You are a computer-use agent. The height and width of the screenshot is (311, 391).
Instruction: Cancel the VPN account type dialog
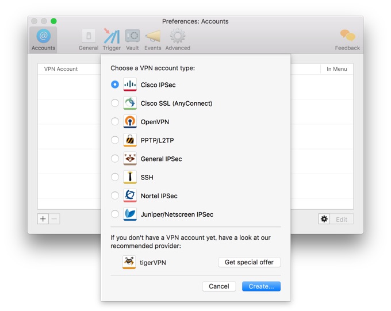click(x=219, y=286)
